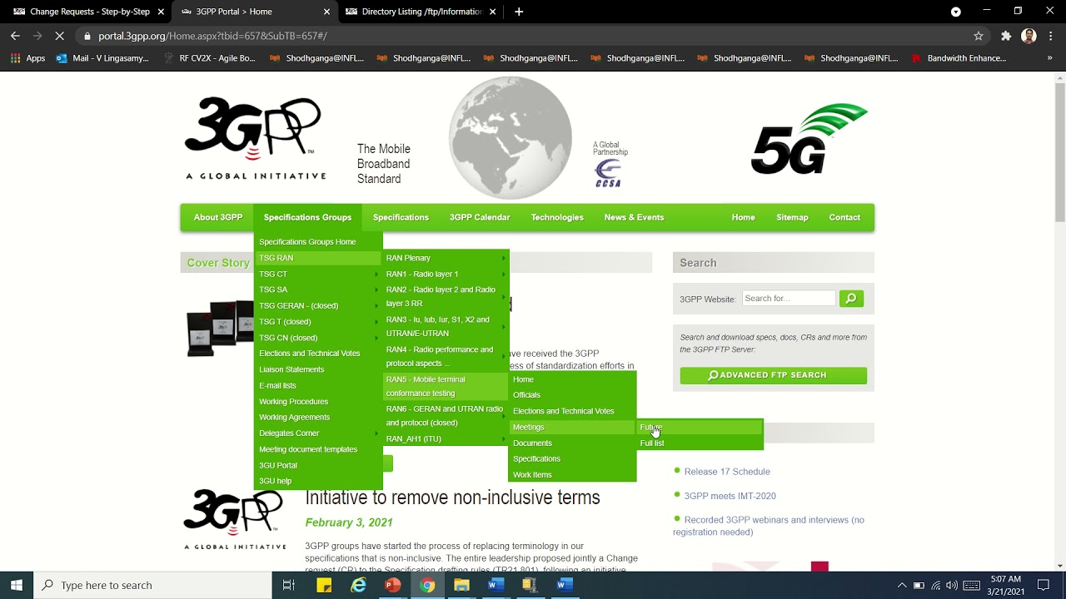The image size is (1066, 599).
Task: Expand RAN1 - Radio layer 1 submenu
Action: point(446,274)
